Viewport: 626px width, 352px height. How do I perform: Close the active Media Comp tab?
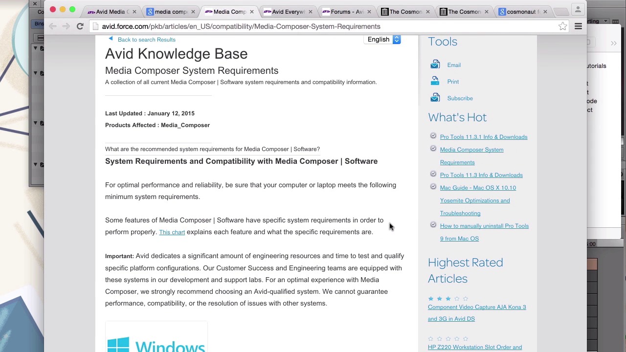251,12
